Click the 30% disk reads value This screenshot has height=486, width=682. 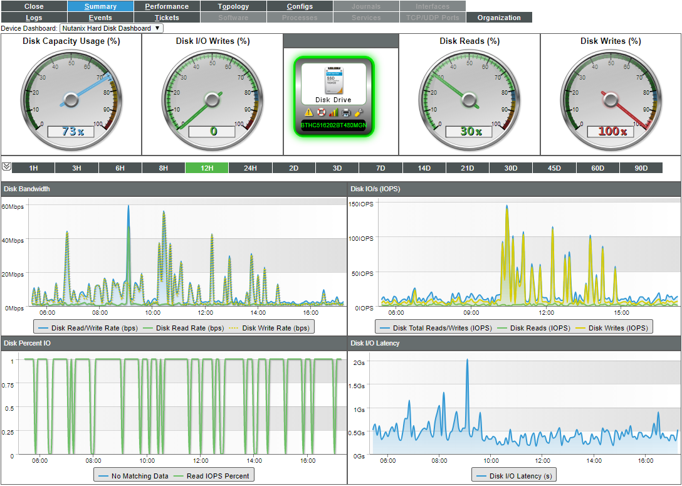pos(470,131)
